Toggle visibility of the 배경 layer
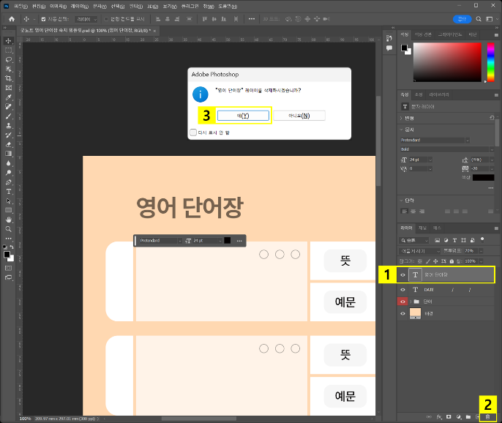 pos(402,313)
